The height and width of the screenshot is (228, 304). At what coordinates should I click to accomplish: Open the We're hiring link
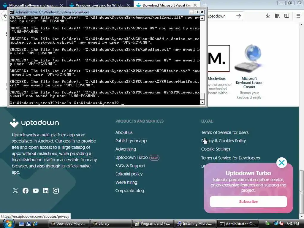[x=126, y=183]
